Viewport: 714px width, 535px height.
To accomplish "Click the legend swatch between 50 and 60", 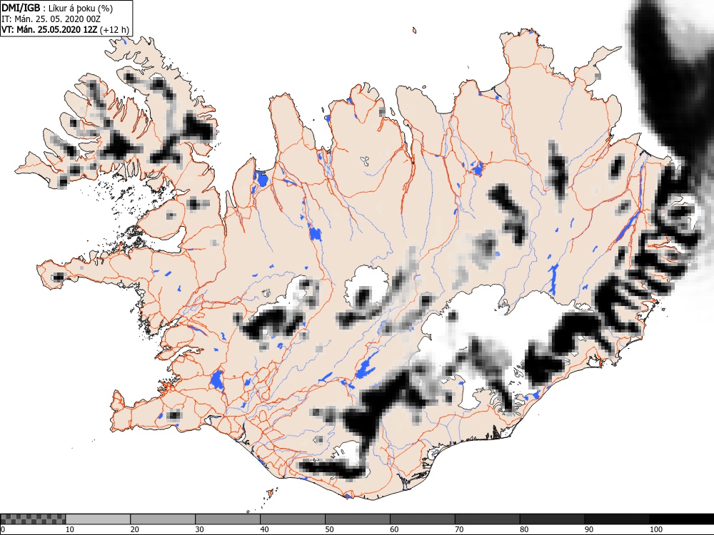I will point(358,519).
